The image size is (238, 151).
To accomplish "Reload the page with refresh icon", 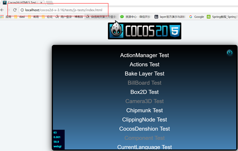I will click(15, 10).
